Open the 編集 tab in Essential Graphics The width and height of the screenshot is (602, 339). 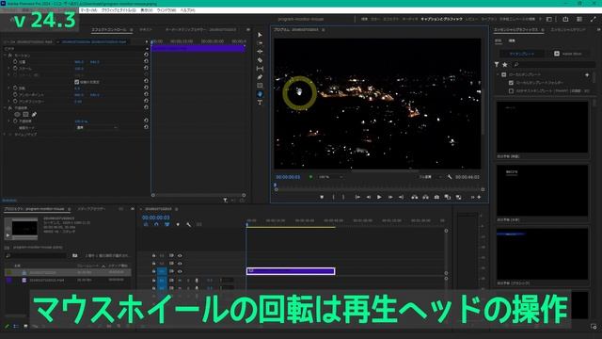(x=512, y=40)
